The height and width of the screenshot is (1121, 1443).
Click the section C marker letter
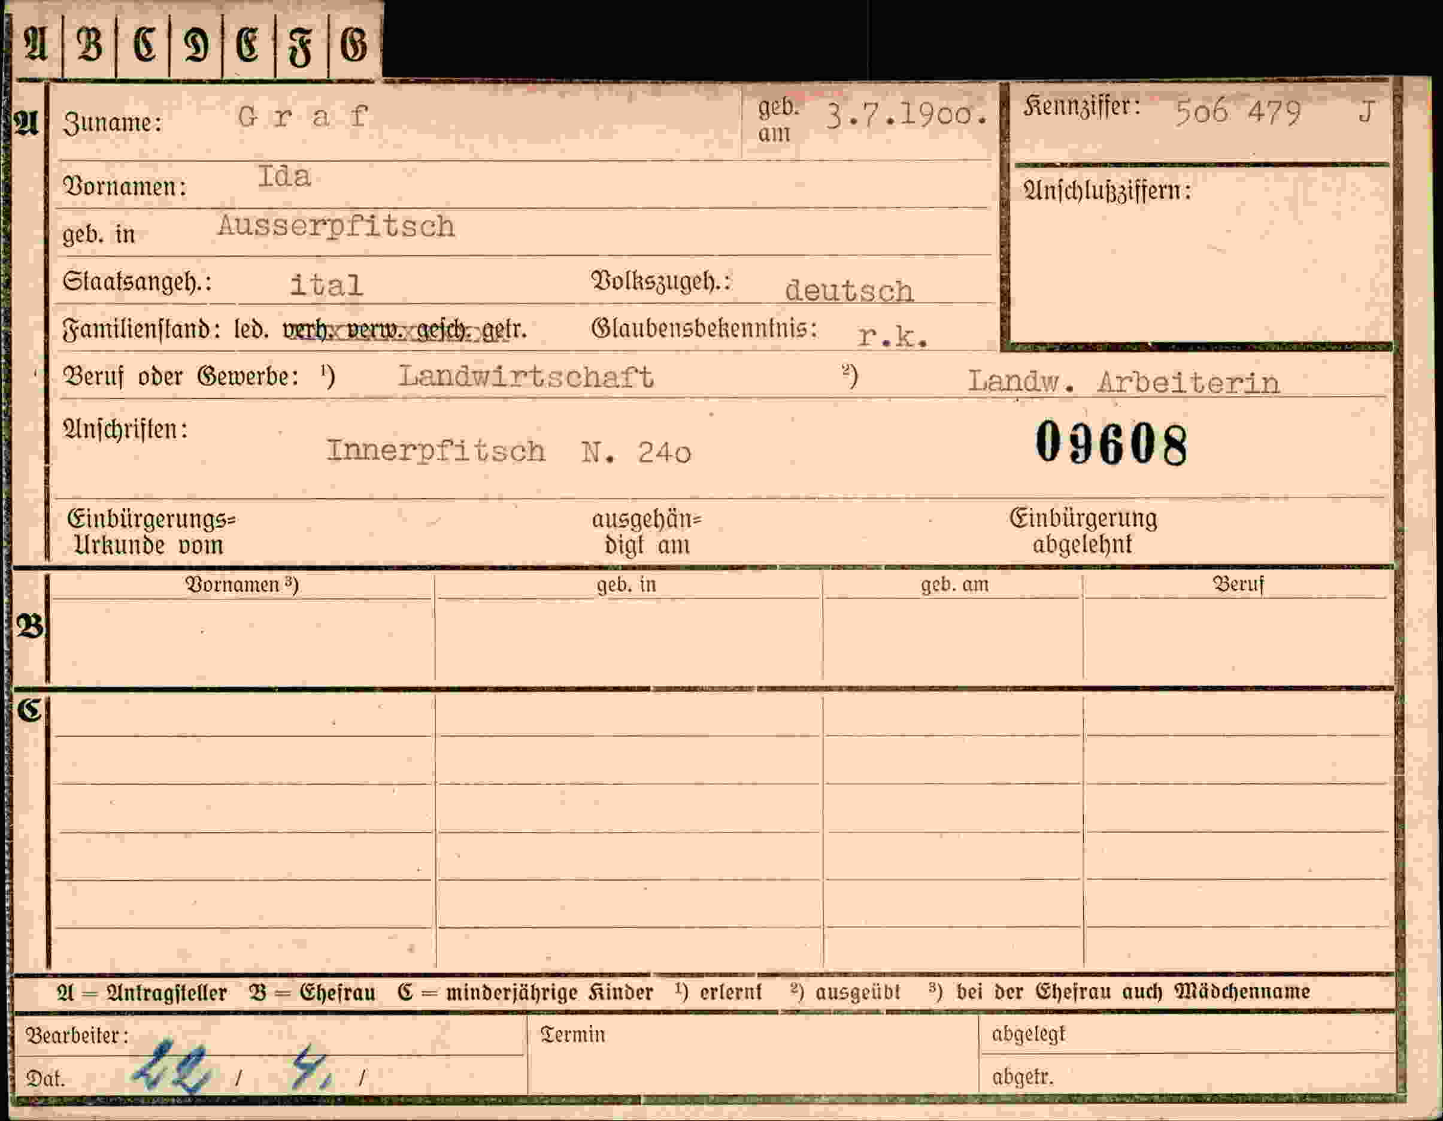tap(29, 710)
